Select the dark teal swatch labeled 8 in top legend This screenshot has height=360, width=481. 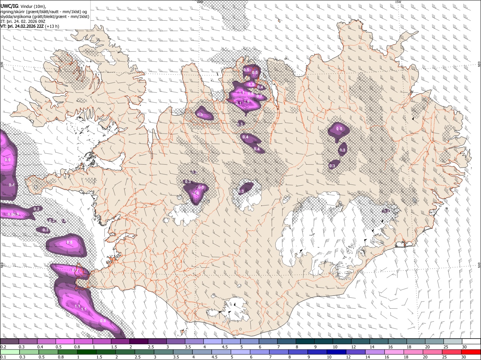[305, 341]
